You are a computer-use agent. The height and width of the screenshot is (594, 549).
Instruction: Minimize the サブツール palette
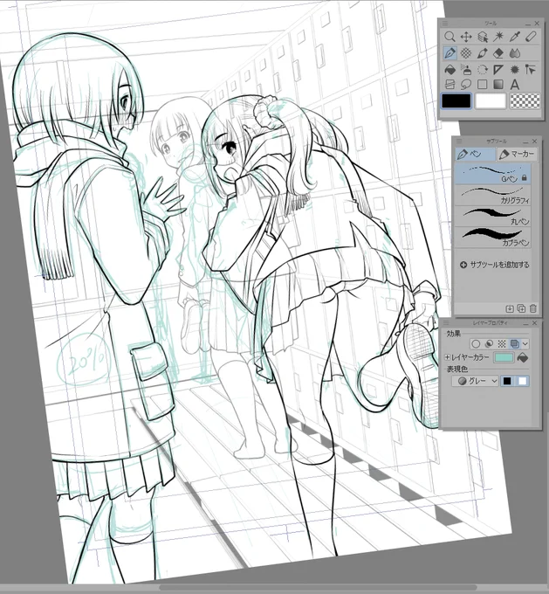coord(525,142)
